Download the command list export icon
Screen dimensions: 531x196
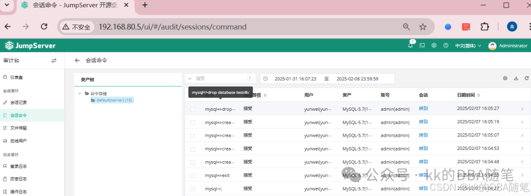(516, 78)
